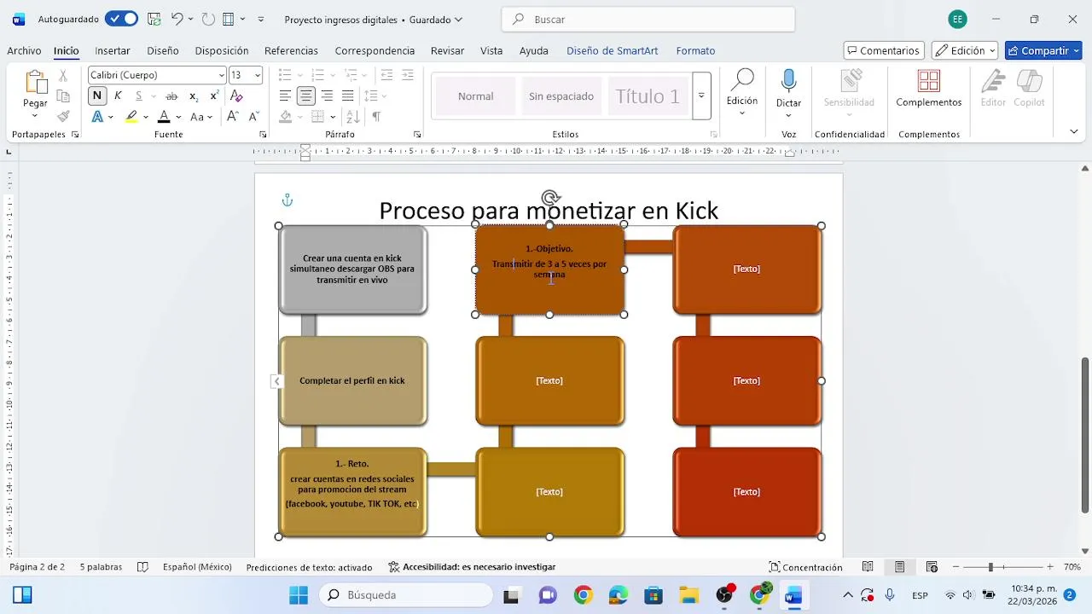Screen dimensions: 1092x614
Task: Toggle strikethrough (ab) formatting
Action: (171, 96)
